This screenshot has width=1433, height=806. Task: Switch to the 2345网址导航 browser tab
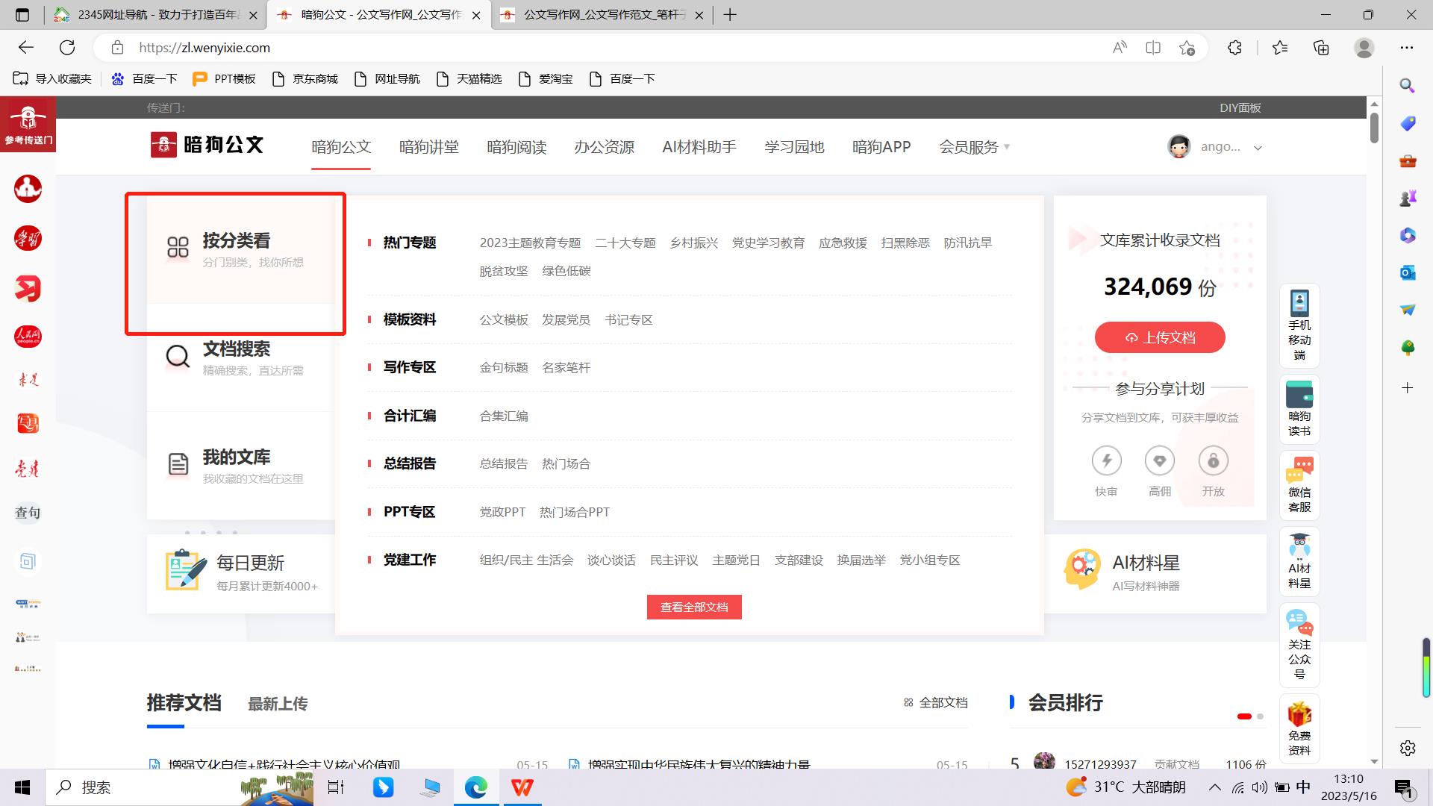tap(155, 15)
